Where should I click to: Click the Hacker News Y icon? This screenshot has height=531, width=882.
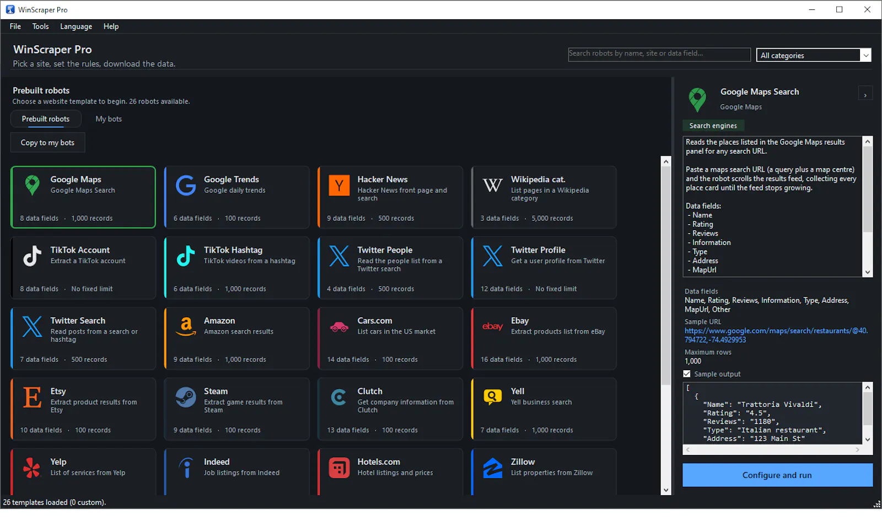339,186
